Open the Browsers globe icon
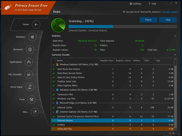182x136 pixels. click(30, 50)
